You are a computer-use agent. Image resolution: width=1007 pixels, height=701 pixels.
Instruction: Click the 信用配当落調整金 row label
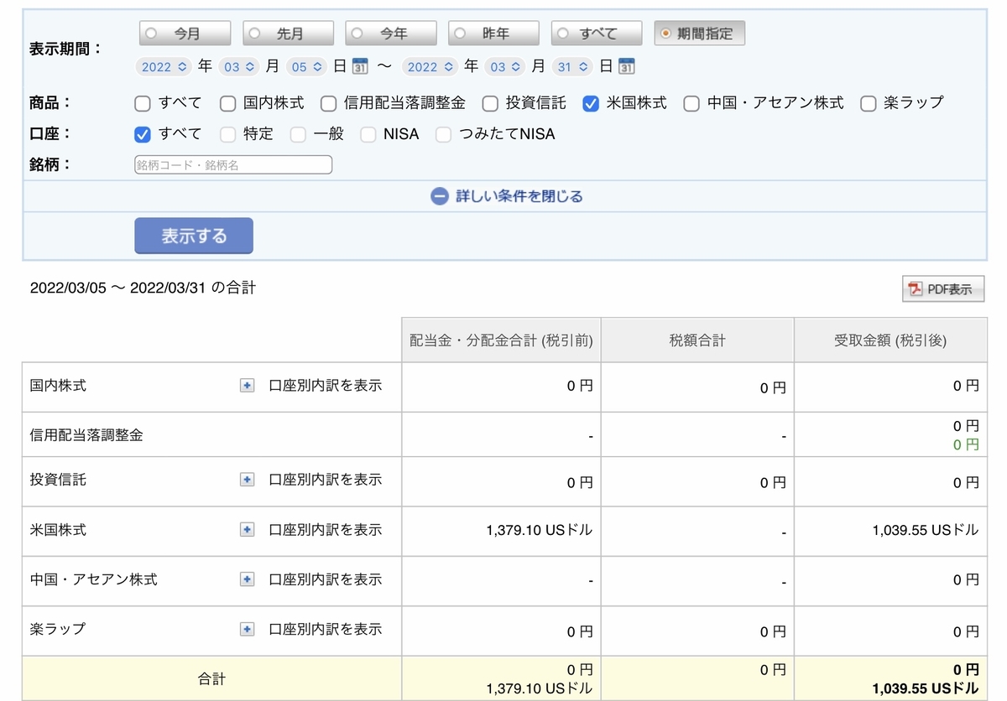click(86, 434)
